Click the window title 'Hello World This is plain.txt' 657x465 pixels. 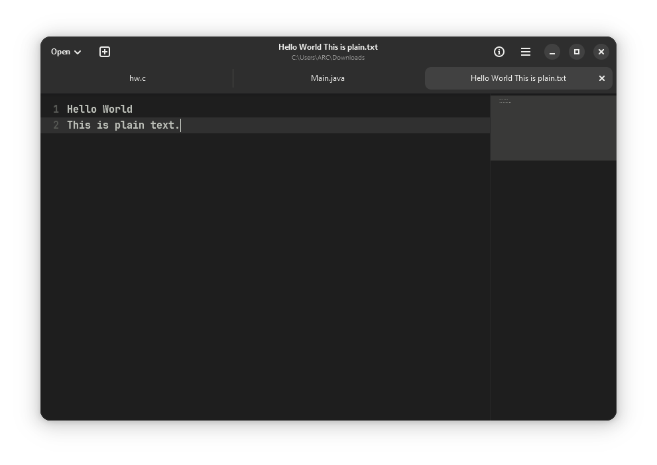(x=328, y=47)
